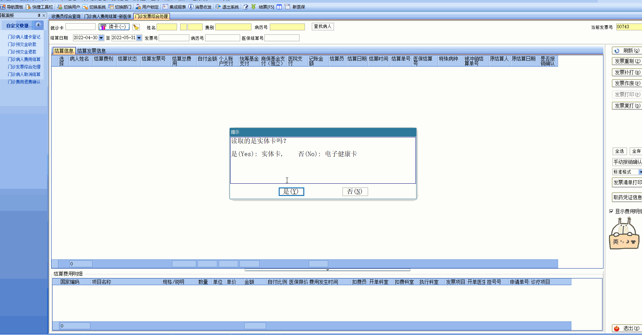The image size is (642, 335).
Task: Switch to 门诊病人费用结算-新医保 tab
Action: tap(108, 16)
